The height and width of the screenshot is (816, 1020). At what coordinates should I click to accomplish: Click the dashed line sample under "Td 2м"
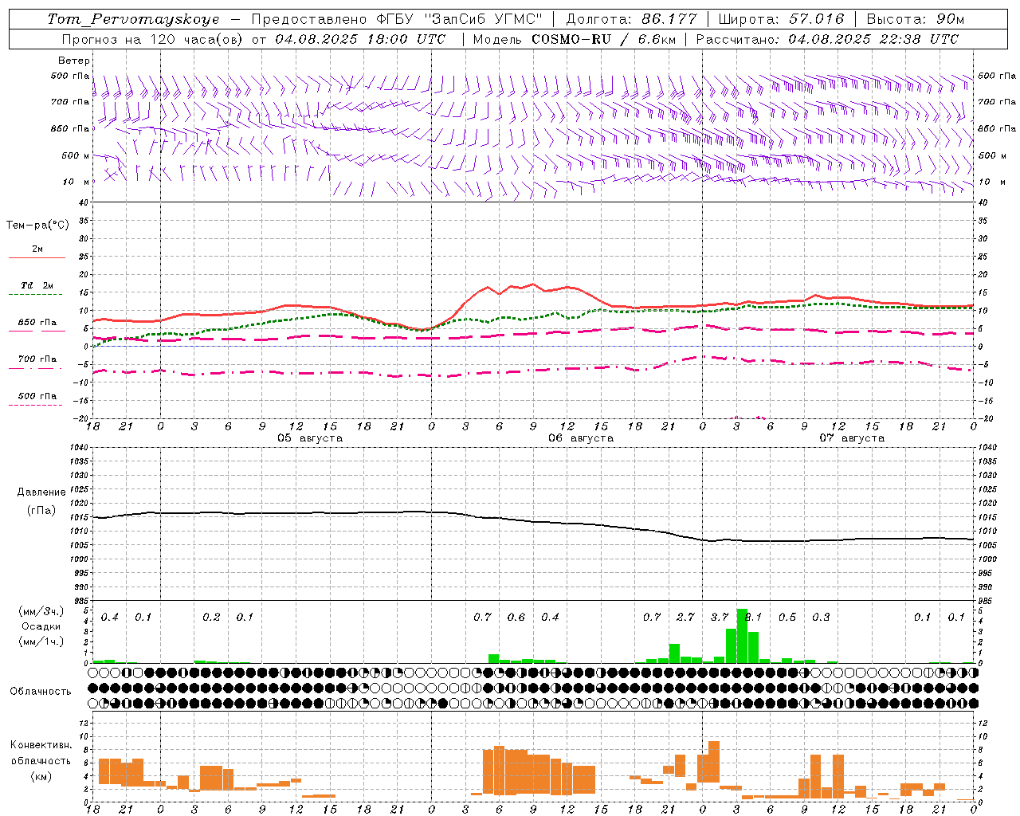click(35, 295)
